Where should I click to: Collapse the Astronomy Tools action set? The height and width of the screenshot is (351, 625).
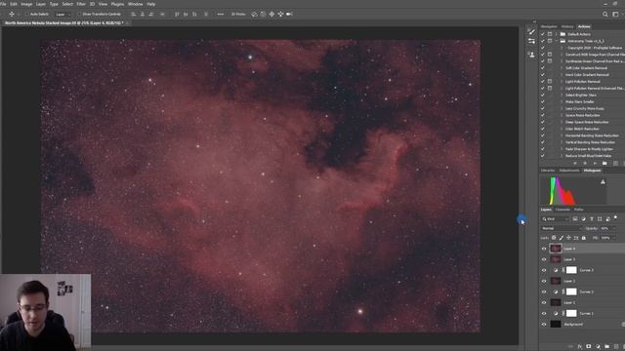point(557,41)
